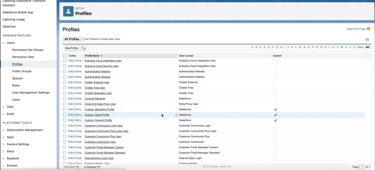Image resolution: width=375 pixels, height=170 pixels.
Task: Click the page number input field
Action: coord(362,167)
